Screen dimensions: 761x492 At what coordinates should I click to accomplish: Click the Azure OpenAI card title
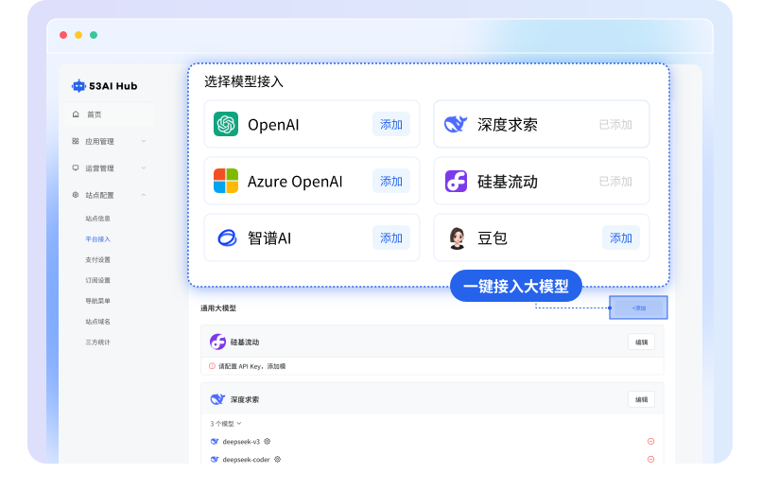295,182
